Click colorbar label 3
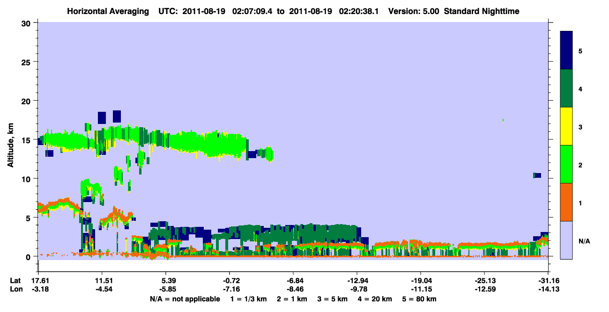Viewport: 609px width, 312px height. pos(580,126)
